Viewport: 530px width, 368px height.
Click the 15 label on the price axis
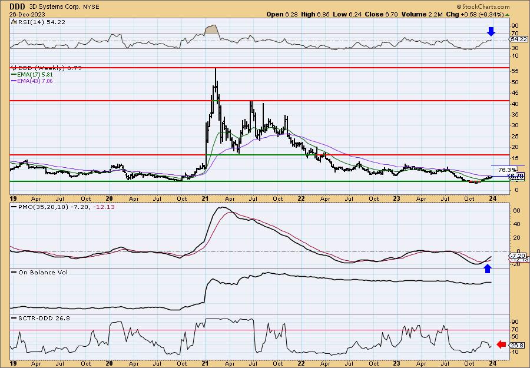pyautogui.click(x=515, y=158)
